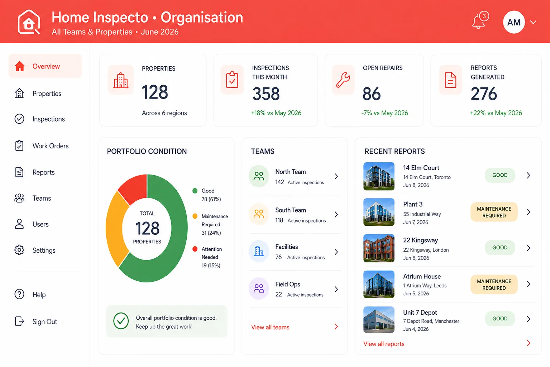Click the View all teams link

click(x=270, y=327)
